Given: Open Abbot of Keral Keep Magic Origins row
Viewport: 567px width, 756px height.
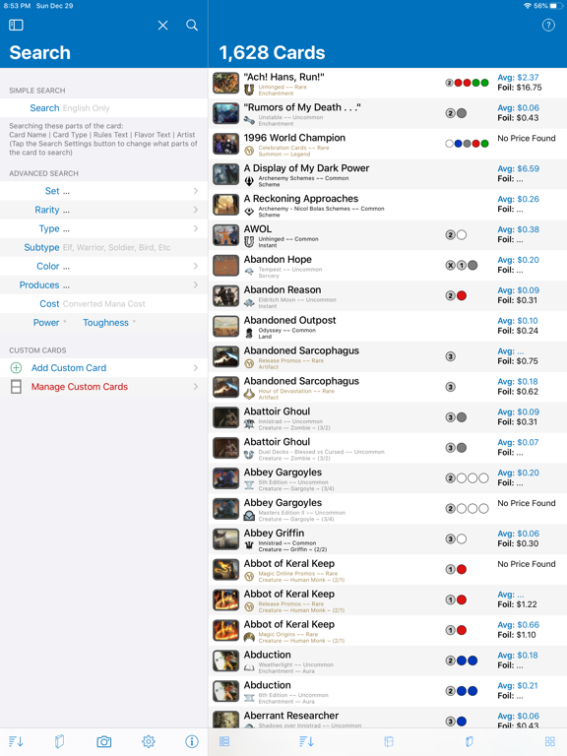Looking at the screenshot, I should [x=388, y=630].
